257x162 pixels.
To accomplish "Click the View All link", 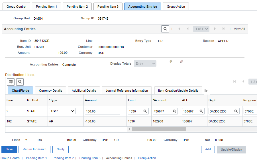I will (x=239, y=29).
